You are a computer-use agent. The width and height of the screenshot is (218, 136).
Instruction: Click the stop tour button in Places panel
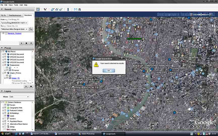[x=31, y=86]
